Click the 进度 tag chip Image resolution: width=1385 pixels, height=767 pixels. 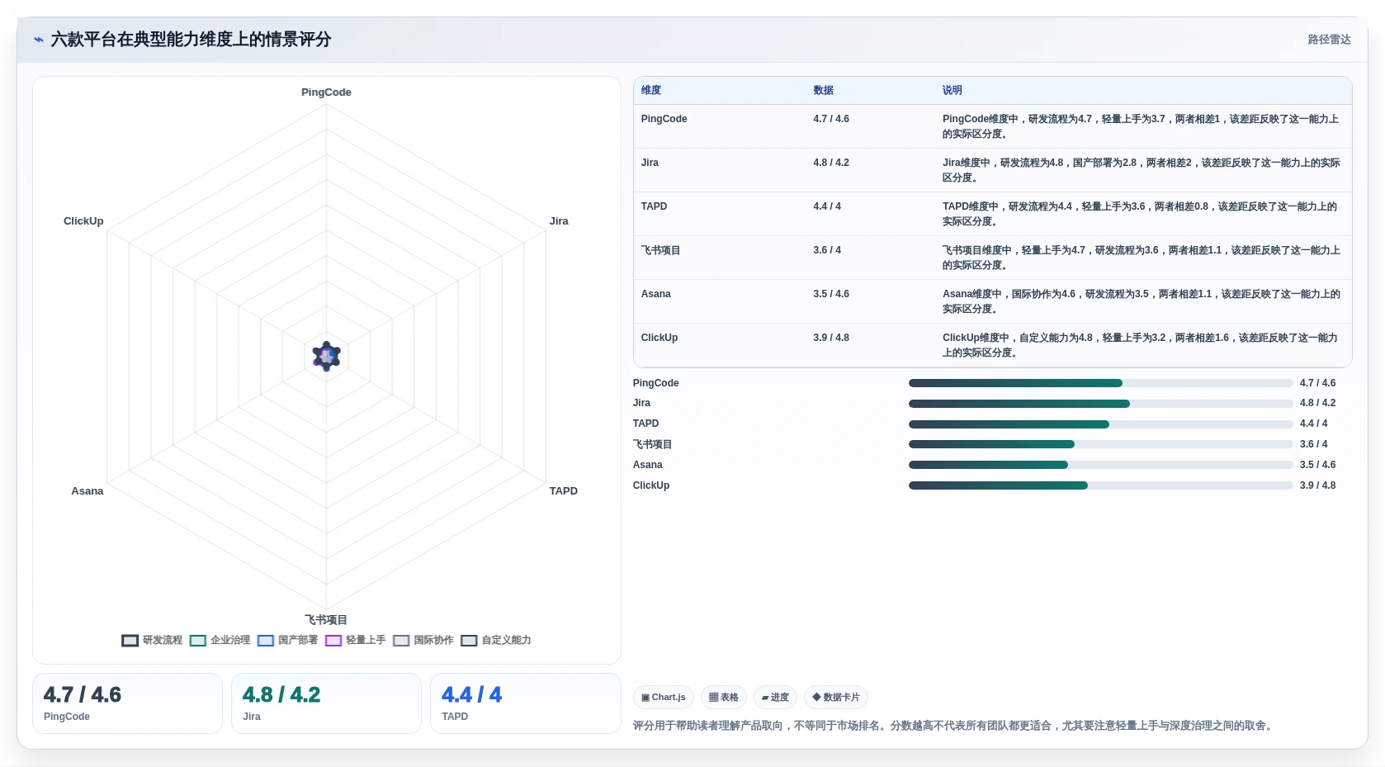point(775,697)
